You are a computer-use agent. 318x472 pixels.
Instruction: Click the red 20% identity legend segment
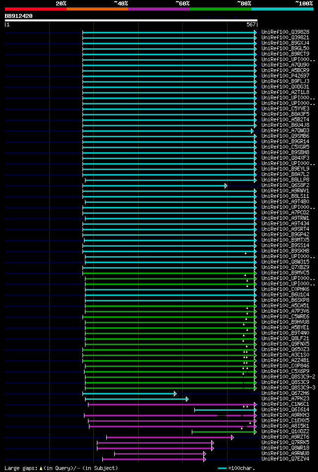click(35, 9)
